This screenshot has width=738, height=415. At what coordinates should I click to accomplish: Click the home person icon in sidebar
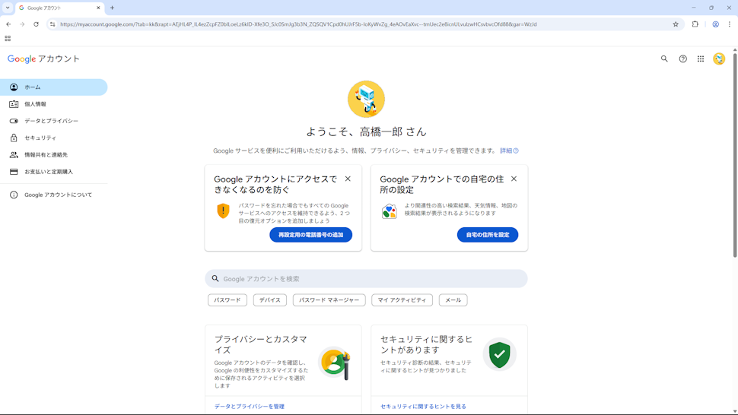tap(14, 87)
